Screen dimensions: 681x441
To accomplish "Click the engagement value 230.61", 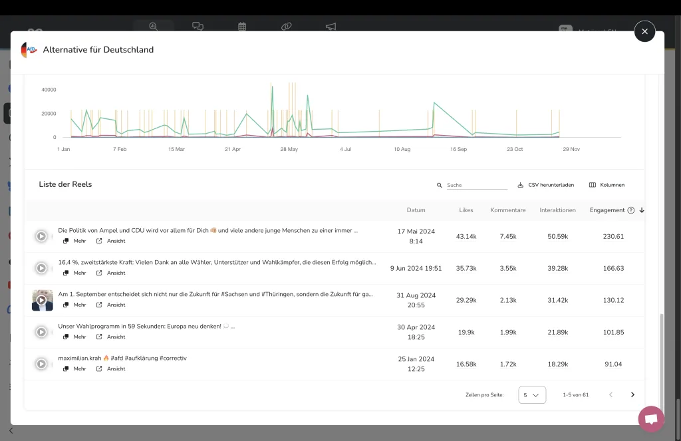I will click(613, 236).
